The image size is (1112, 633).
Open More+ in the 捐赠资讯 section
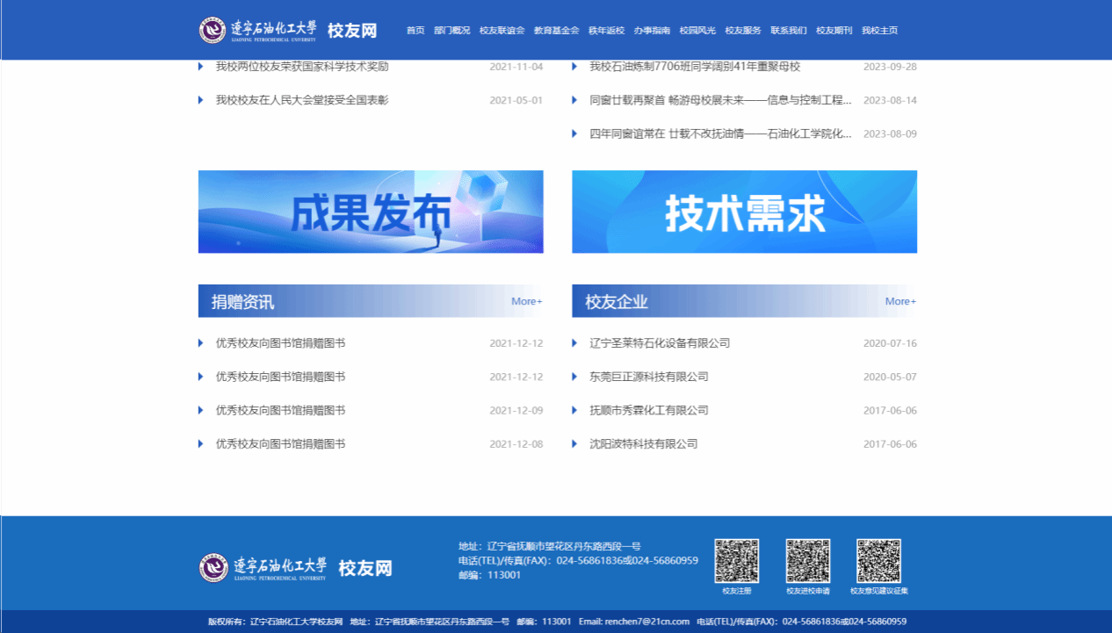point(526,301)
